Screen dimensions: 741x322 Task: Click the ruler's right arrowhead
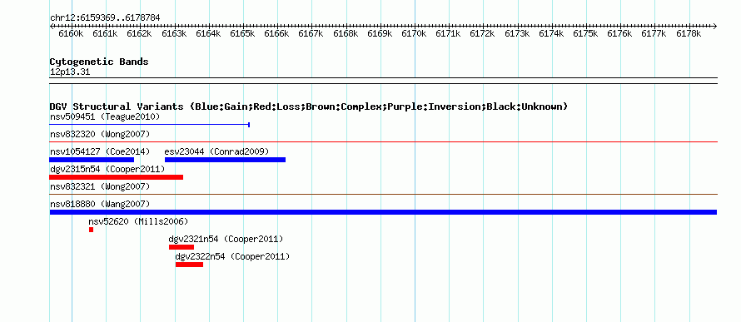[714, 26]
